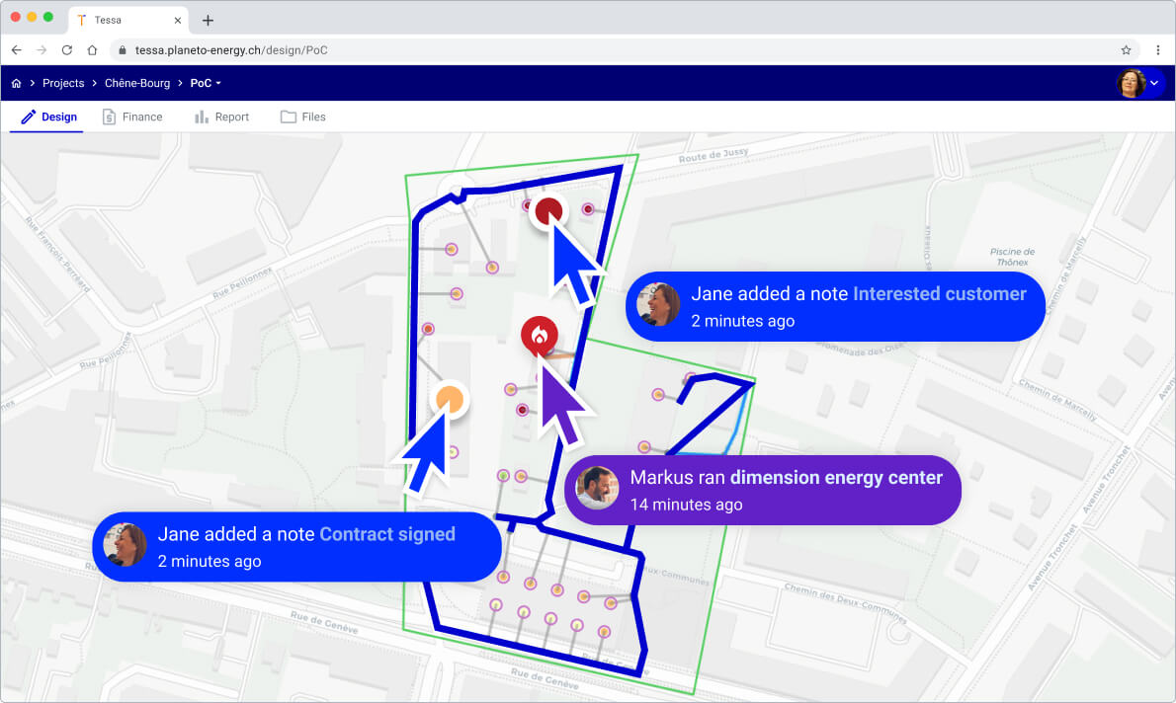Click Chêne-Bourg in the breadcrumb
This screenshot has width=1176, height=703.
point(137,84)
